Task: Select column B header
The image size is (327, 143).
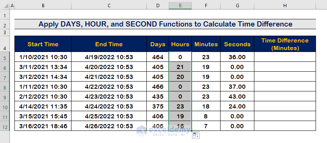Action: click(x=43, y=6)
